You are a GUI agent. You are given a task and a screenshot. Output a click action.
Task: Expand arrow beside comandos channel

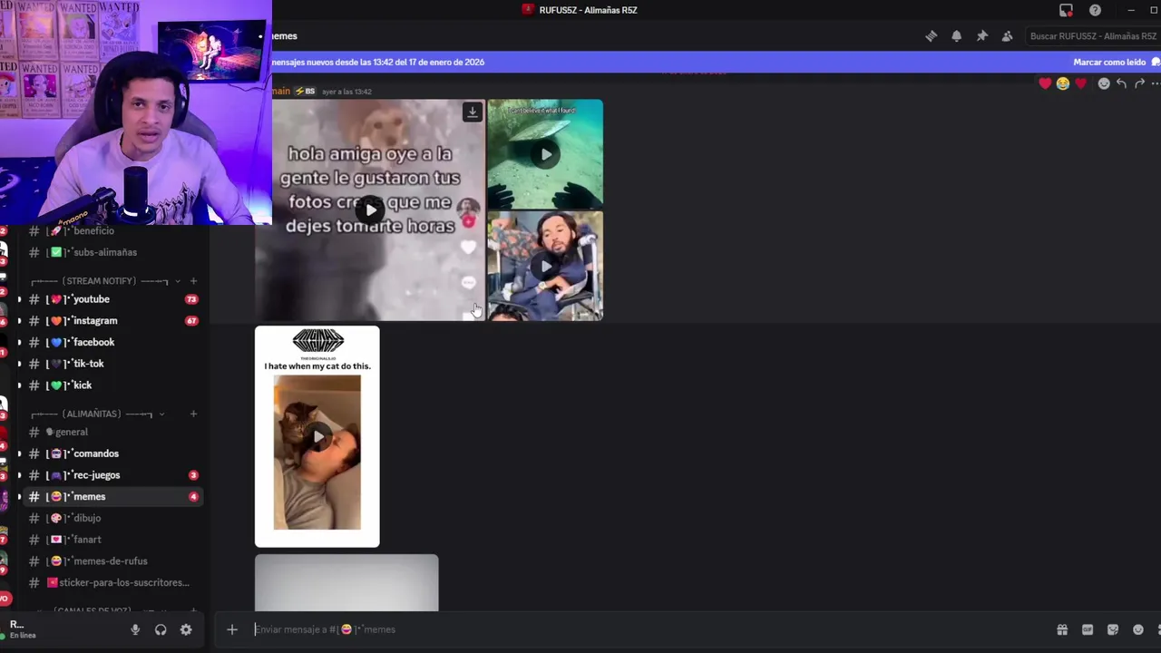(x=19, y=453)
